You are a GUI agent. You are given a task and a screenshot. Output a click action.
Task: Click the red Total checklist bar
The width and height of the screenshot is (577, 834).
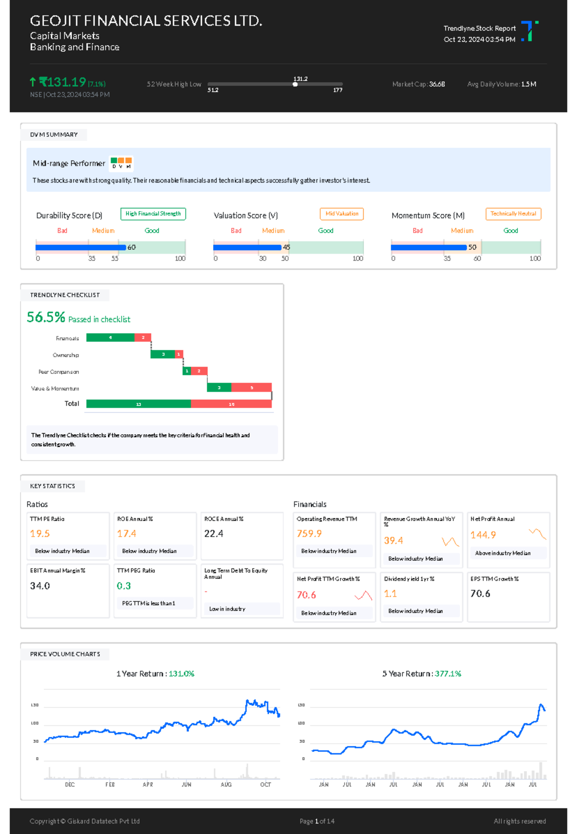(231, 404)
